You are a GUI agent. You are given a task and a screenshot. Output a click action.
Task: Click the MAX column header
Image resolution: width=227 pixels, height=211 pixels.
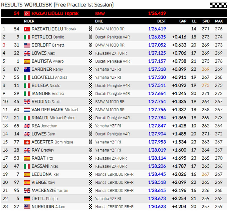point(218,21)
